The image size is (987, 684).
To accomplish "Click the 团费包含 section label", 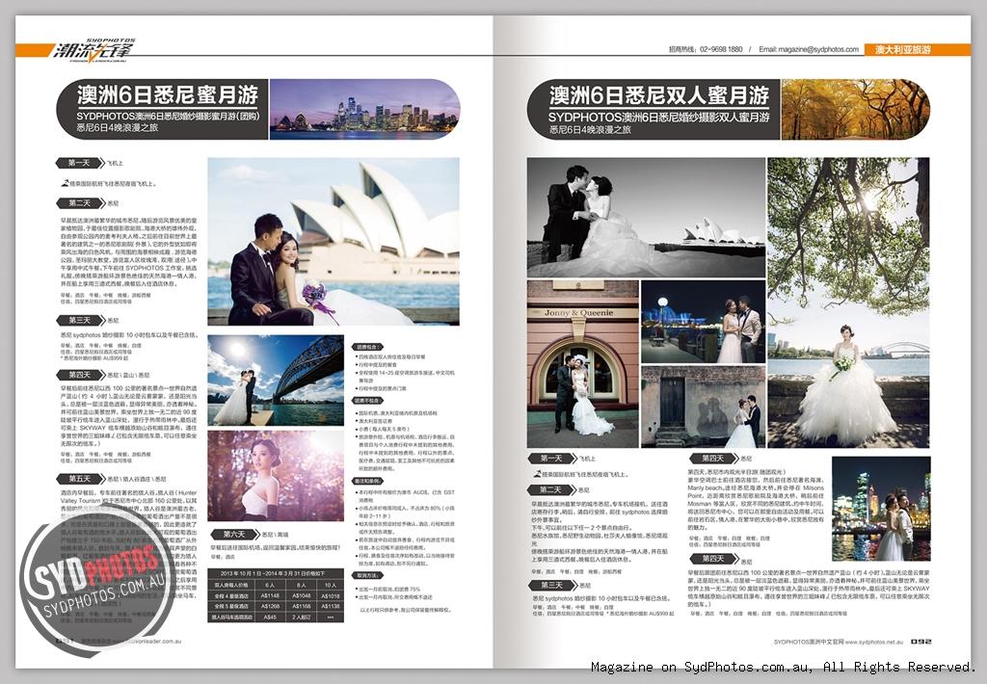I will tap(368, 348).
